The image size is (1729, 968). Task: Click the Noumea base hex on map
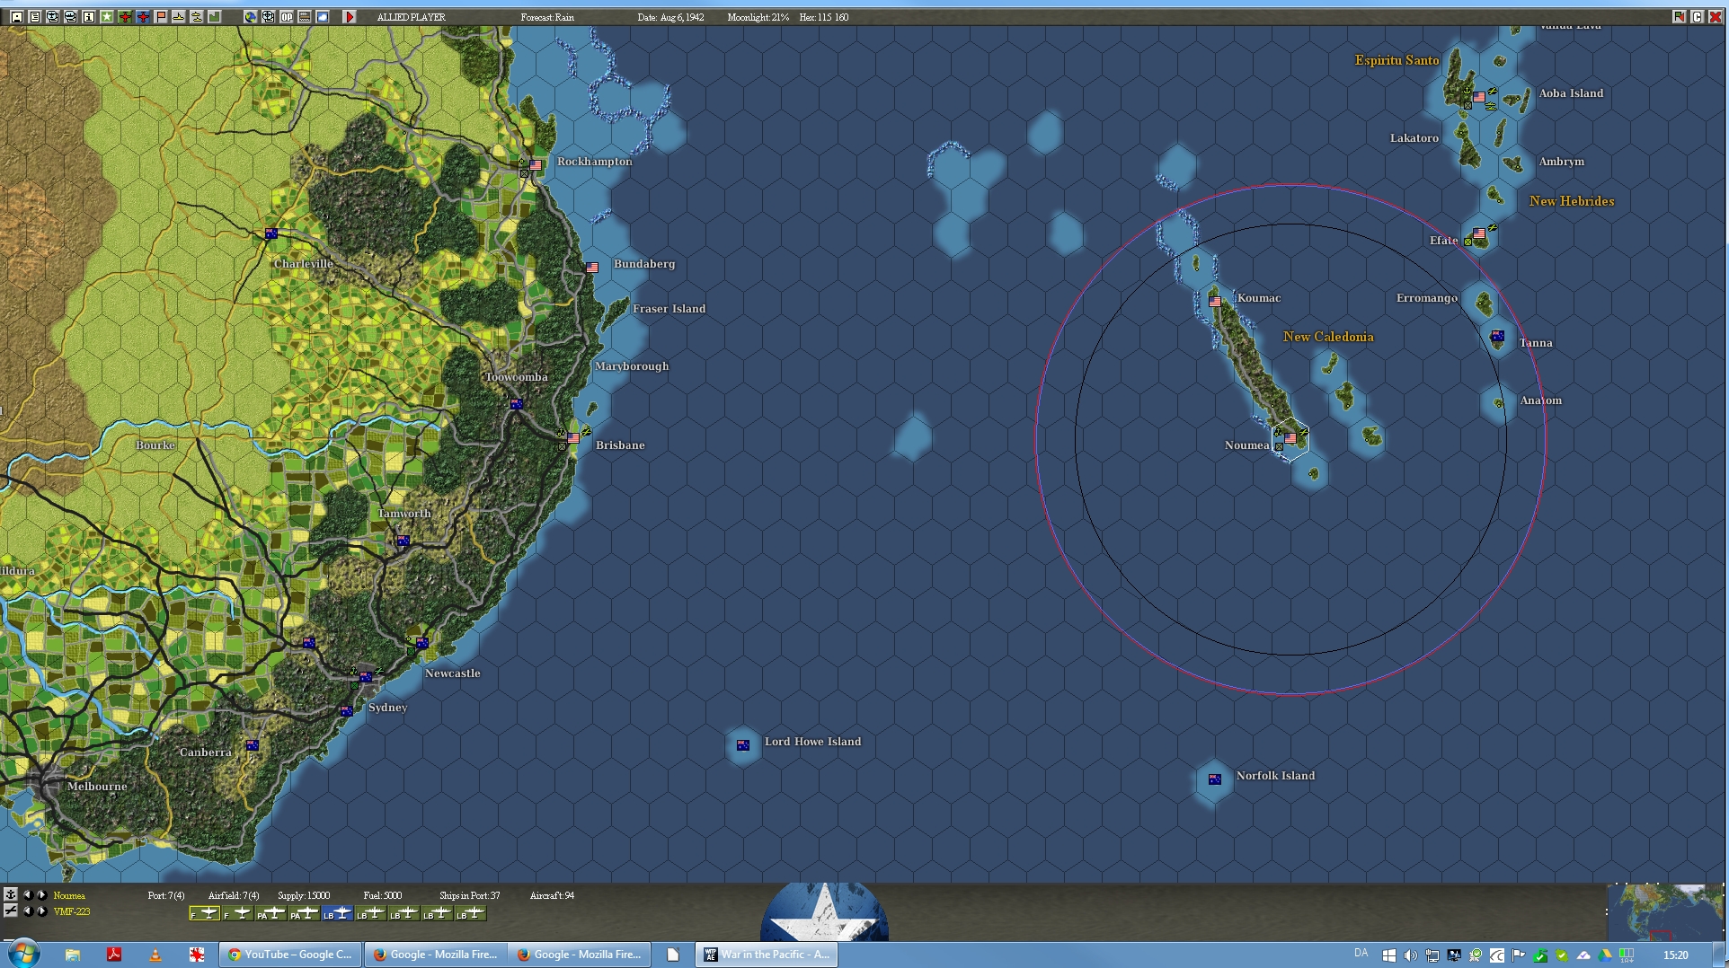tap(1290, 439)
